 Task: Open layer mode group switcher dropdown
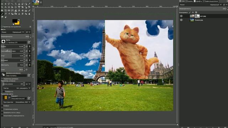coord(226,5)
